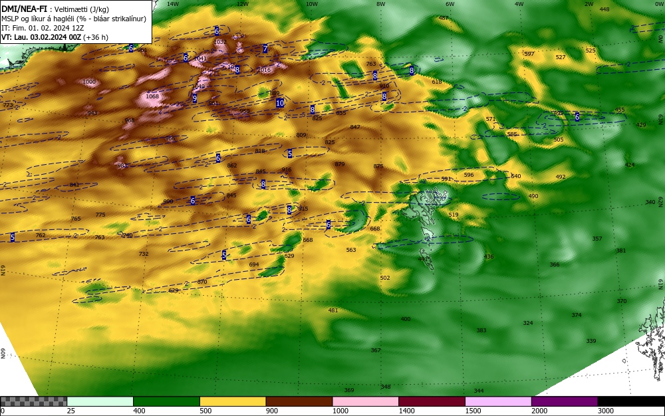Click the light purple 1500–2000 legend swatch

[498, 401]
